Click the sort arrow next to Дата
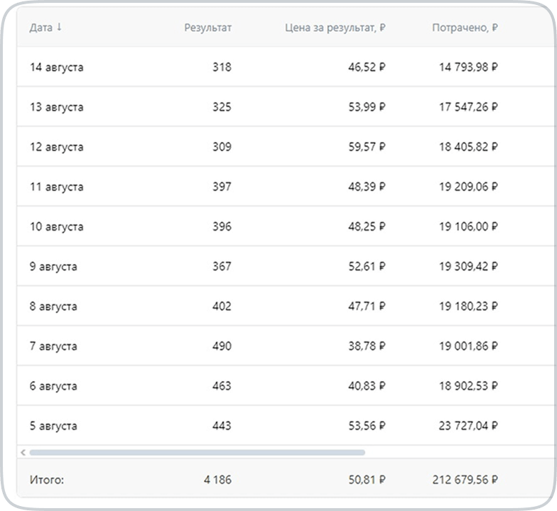This screenshot has height=511, width=557. tap(59, 28)
